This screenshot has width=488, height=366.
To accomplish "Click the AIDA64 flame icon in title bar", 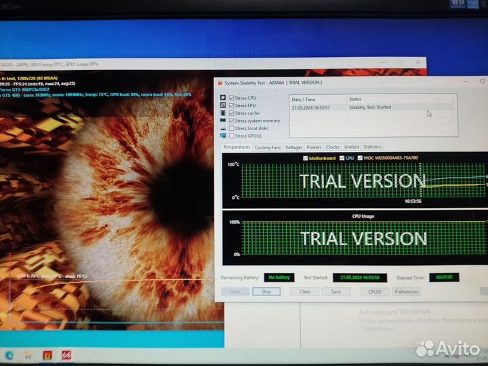I will point(220,83).
